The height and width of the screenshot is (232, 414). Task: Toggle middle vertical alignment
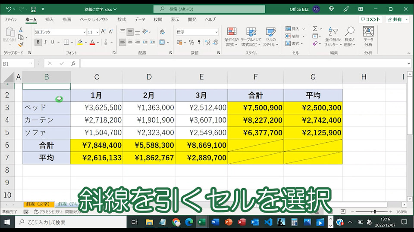tap(130, 32)
